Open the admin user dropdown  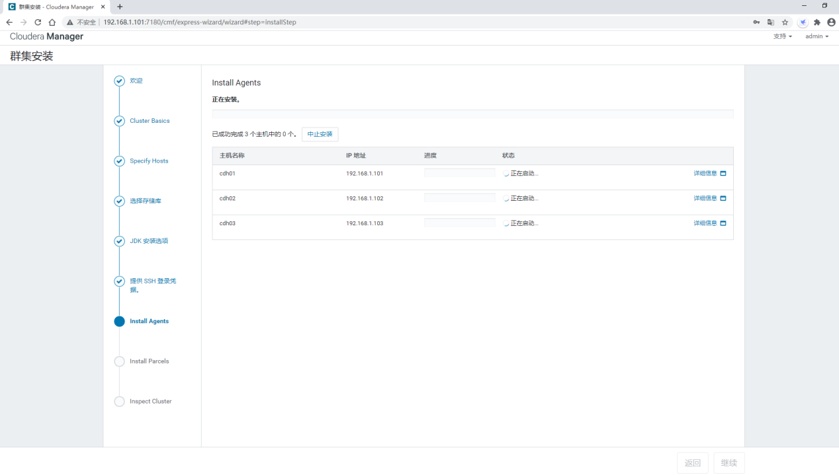[x=817, y=36]
